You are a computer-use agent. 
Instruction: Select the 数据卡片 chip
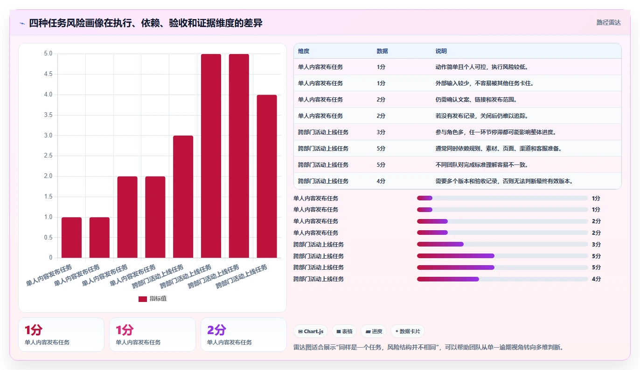(408, 331)
